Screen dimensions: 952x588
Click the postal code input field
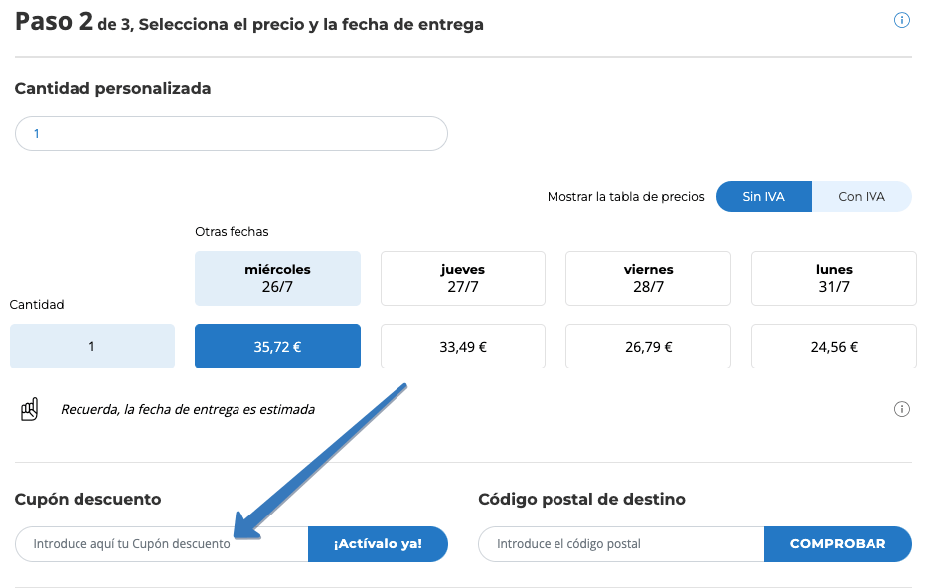[619, 543]
